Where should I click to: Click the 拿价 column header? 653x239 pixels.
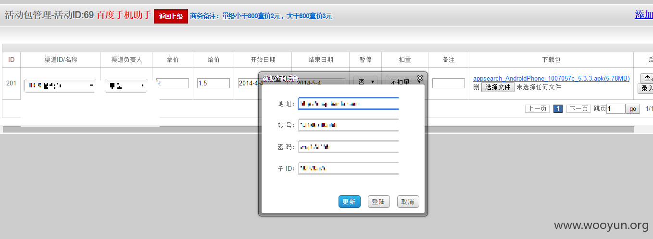pyautogui.click(x=173, y=60)
